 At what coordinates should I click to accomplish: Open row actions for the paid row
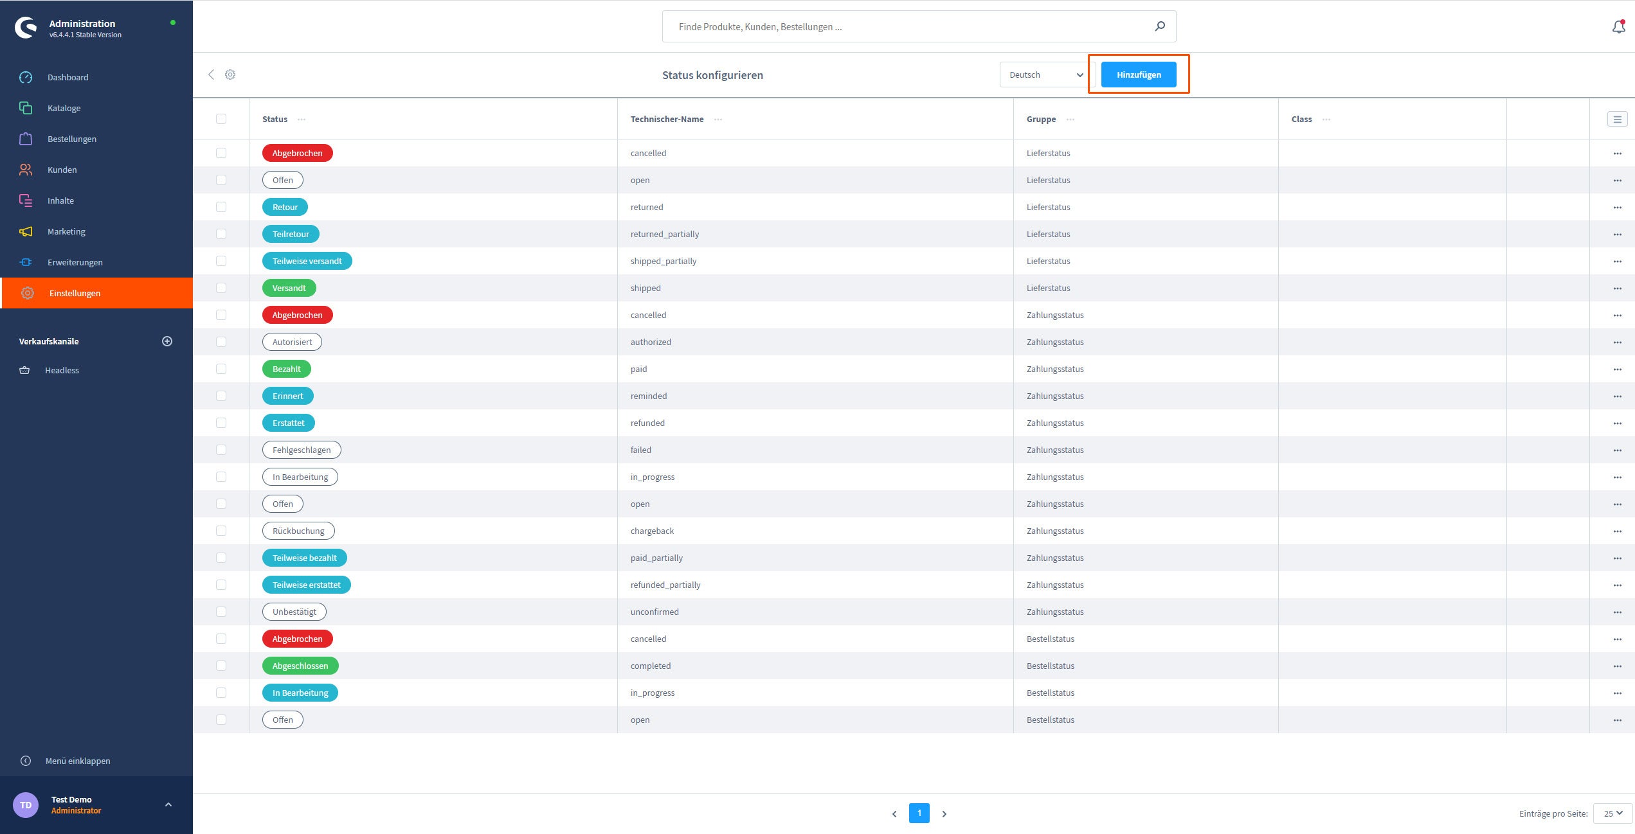point(1618,369)
